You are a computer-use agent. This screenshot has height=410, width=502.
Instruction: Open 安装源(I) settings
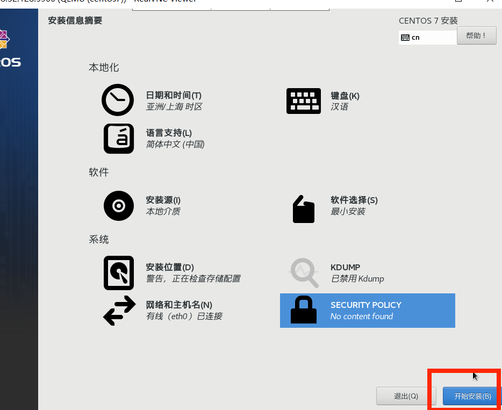163,200
